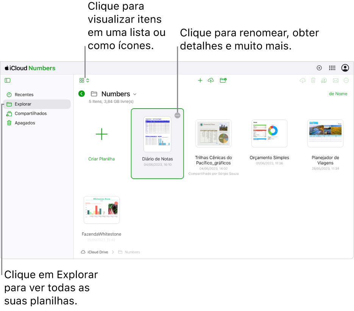Click the green plus create spreadsheet icon
Viewport: 354px width, 311px height.
200,80
